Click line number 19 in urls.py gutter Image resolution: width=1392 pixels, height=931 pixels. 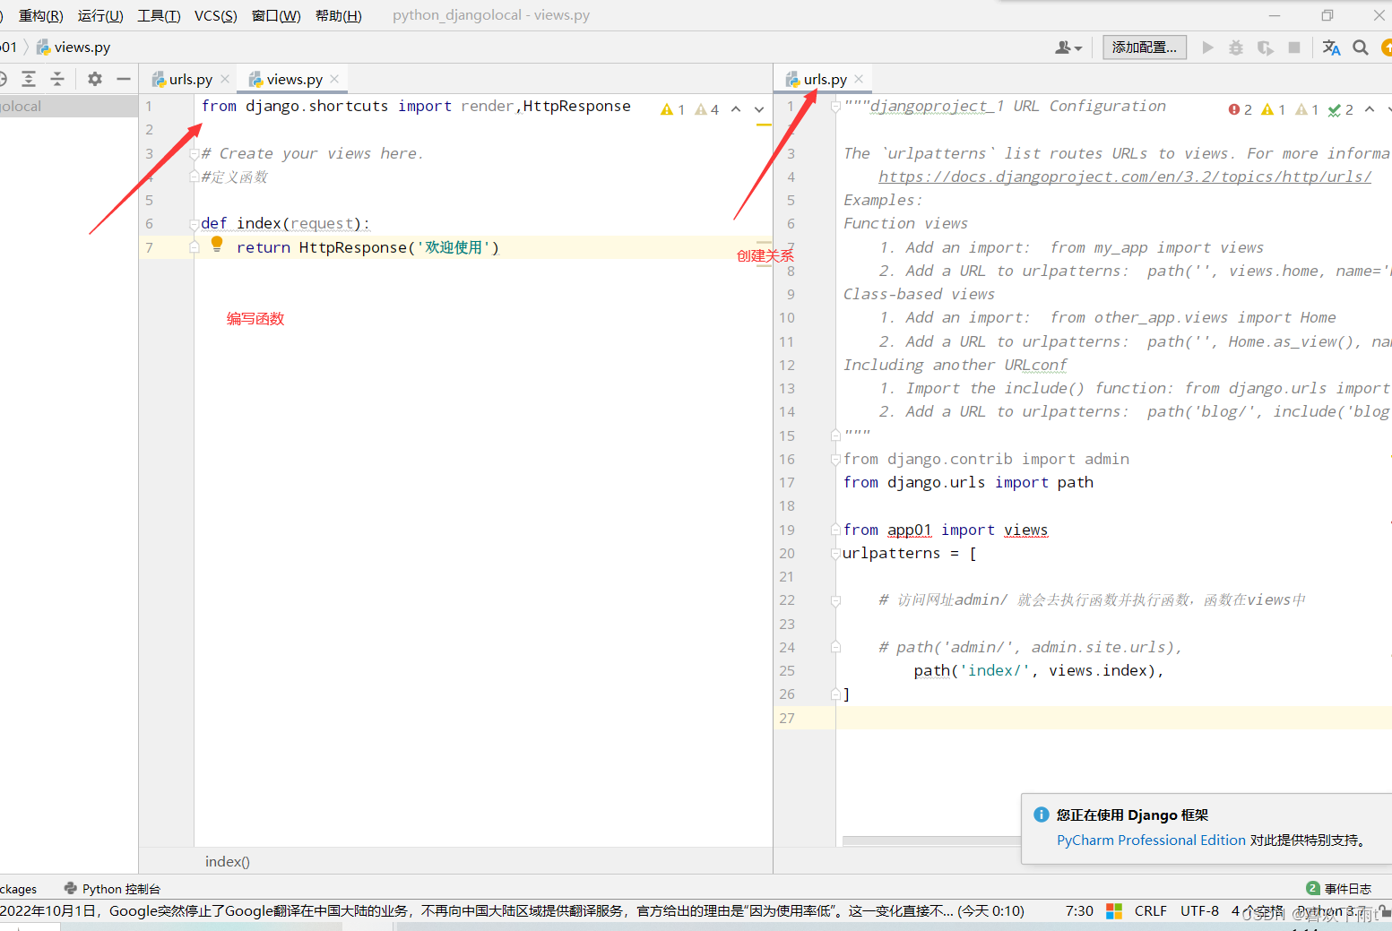pos(786,530)
